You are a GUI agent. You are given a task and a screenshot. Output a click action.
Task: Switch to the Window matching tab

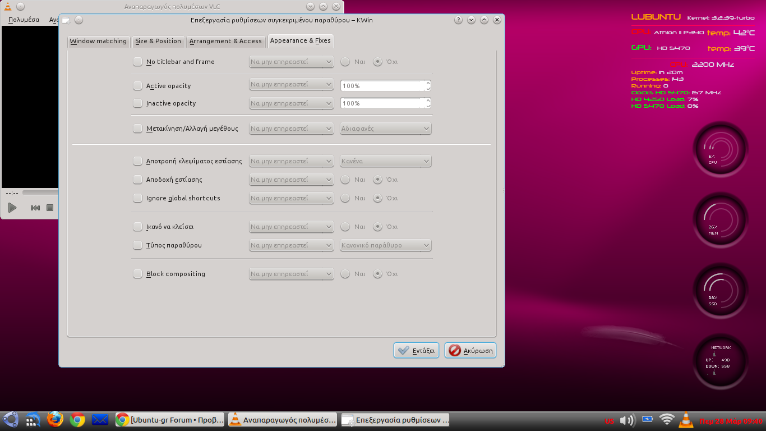(98, 41)
